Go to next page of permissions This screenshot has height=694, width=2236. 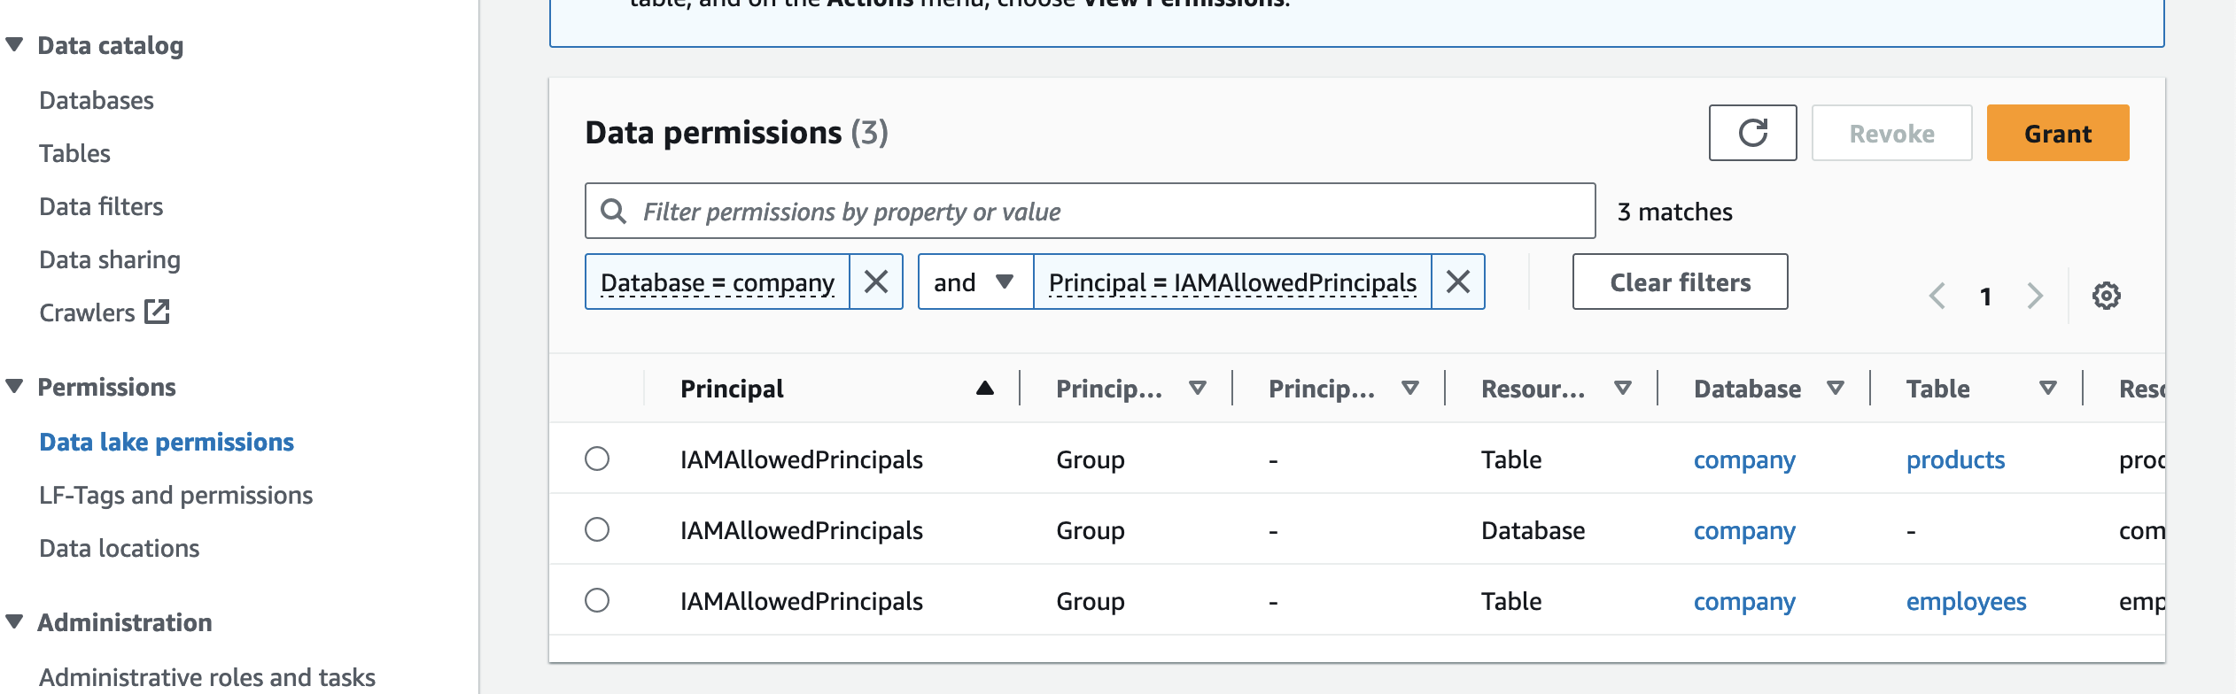tap(2035, 296)
